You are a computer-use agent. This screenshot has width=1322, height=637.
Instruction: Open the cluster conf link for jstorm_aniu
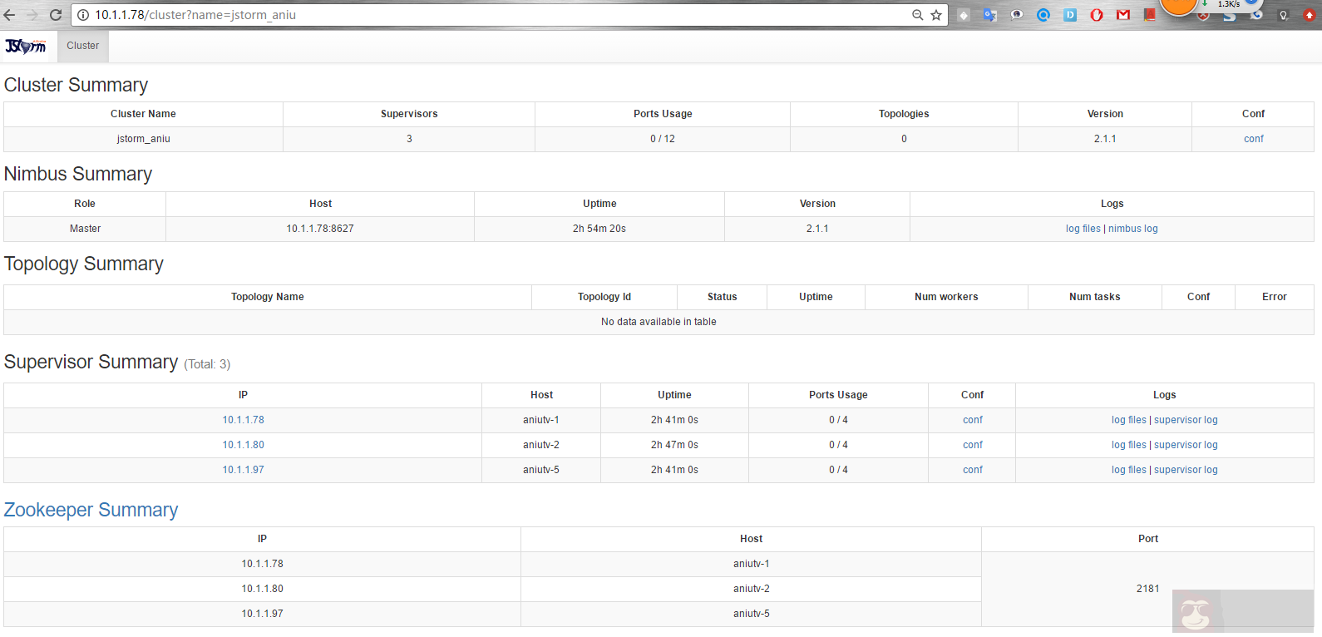tap(1254, 139)
